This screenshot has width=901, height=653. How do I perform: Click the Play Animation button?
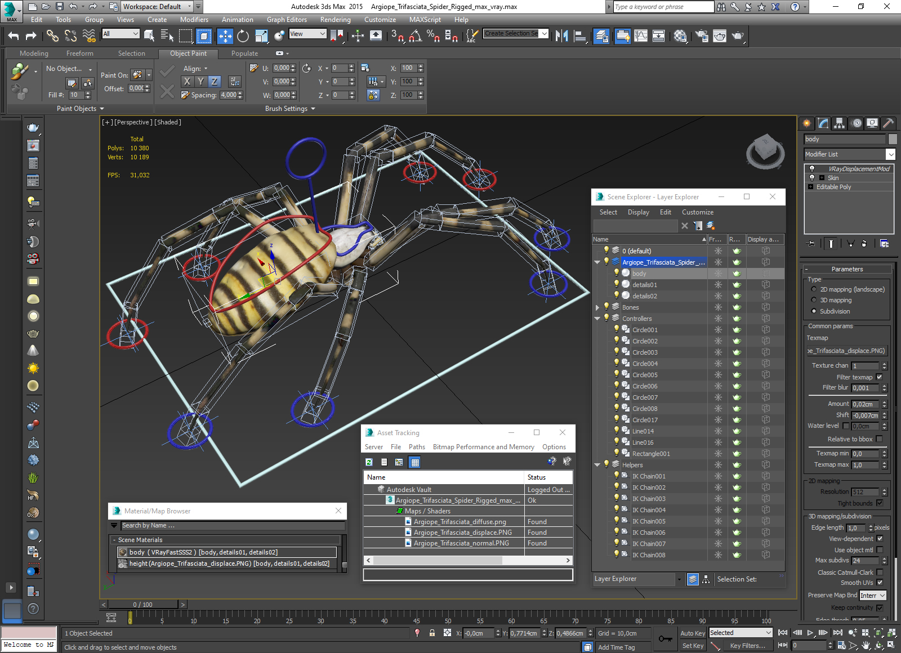tap(810, 633)
